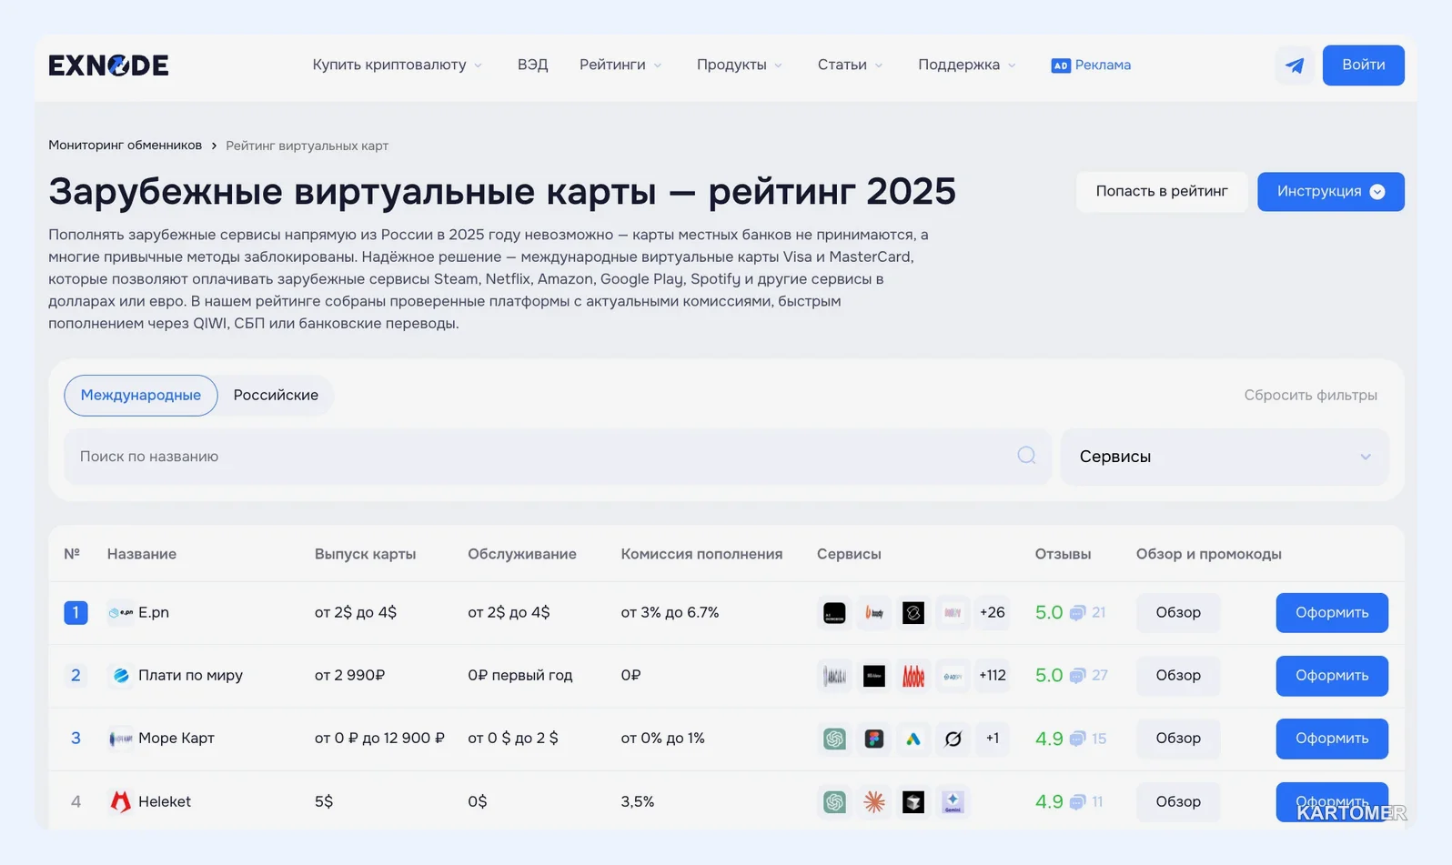The image size is (1452, 865).
Task: Go to Мониторинг обменников breadcrumb
Action: click(x=125, y=146)
